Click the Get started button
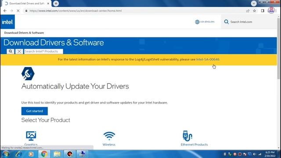 coord(35,111)
